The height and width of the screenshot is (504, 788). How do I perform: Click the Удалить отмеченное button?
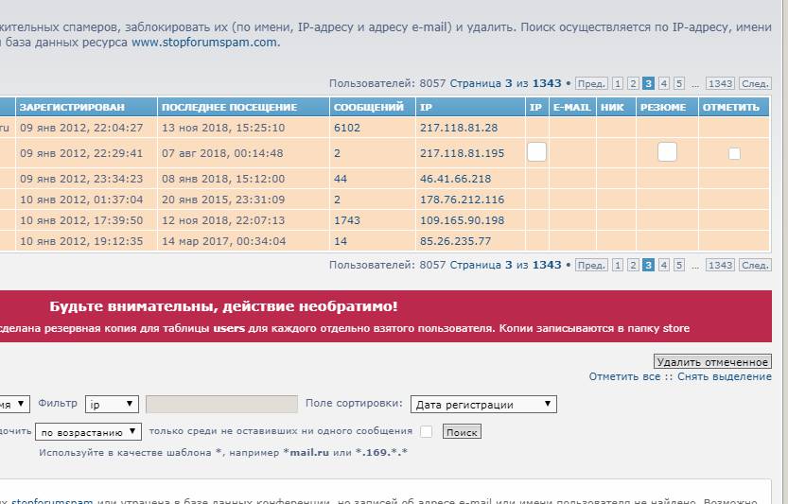712,362
